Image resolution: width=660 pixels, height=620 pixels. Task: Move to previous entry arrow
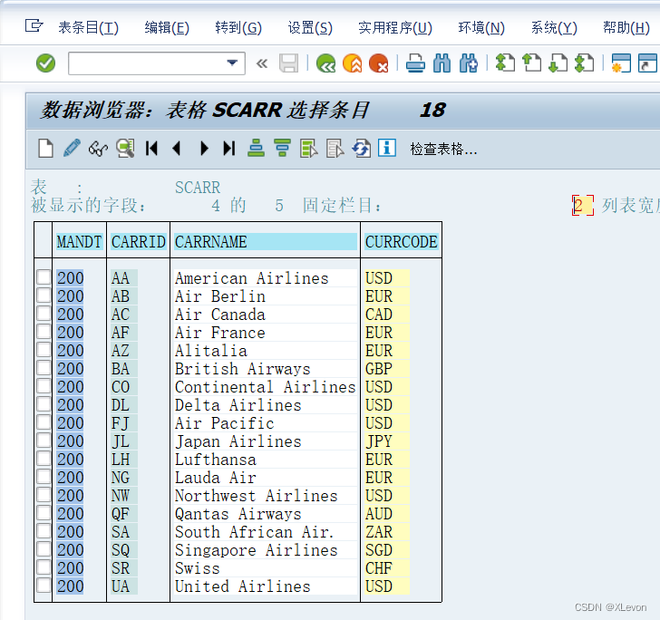click(177, 149)
